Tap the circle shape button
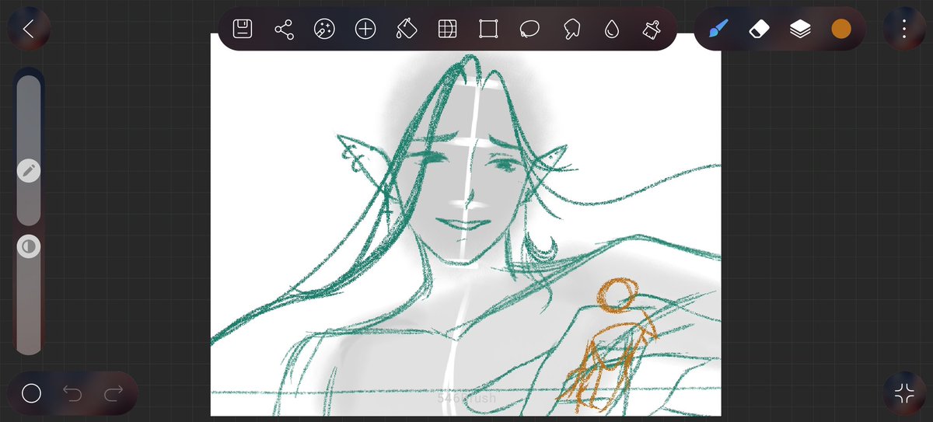933x422 pixels. (x=31, y=393)
